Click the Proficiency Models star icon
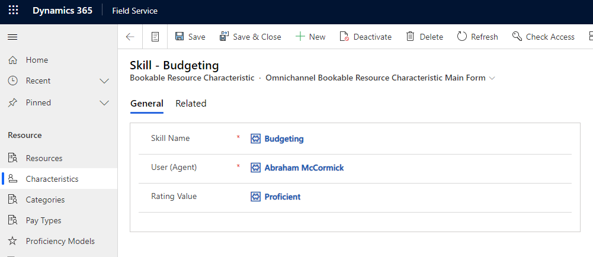 click(13, 241)
